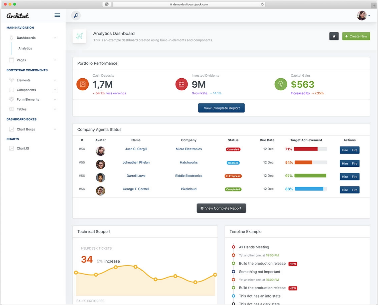This screenshot has width=378, height=305.
Task: Click Juan C. Cargill's avatar
Action: click(101, 151)
